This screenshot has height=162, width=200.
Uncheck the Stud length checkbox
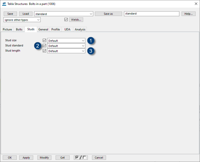click(x=44, y=51)
